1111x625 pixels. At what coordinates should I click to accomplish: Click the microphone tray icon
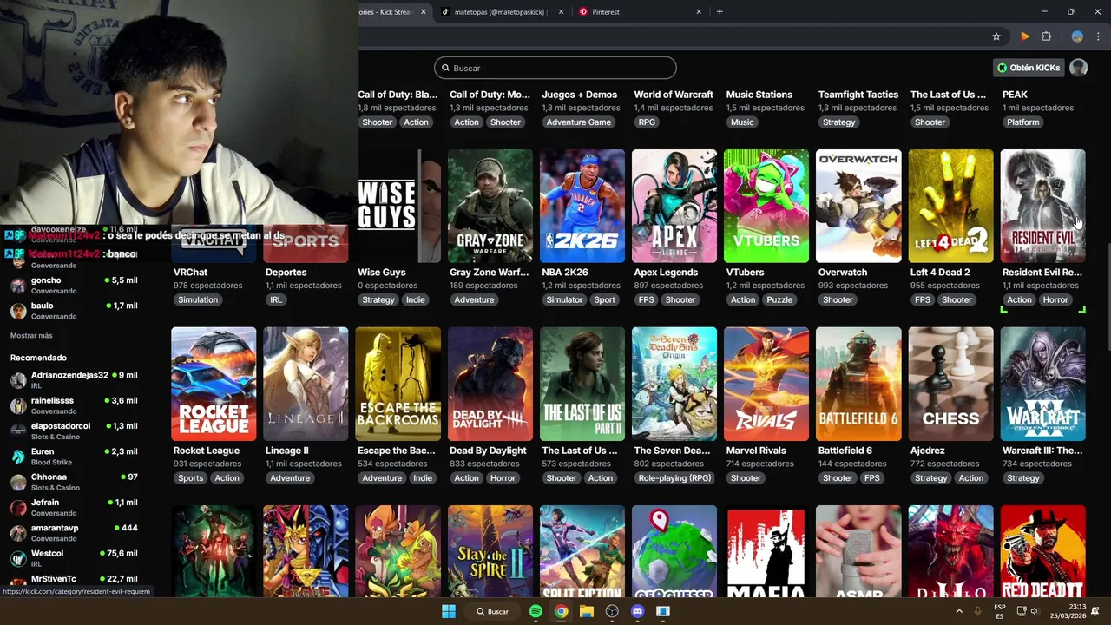(x=978, y=611)
